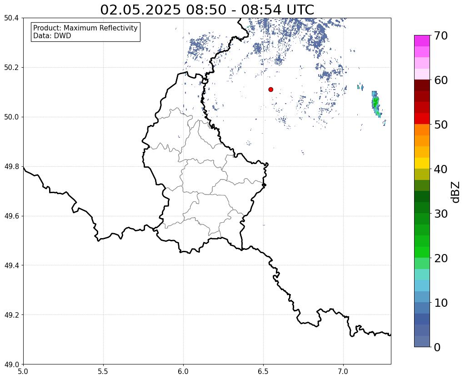Image resolution: width=465 pixels, height=379 pixels.
Task: Click the colorbar tick label 40
Action: click(x=441, y=169)
